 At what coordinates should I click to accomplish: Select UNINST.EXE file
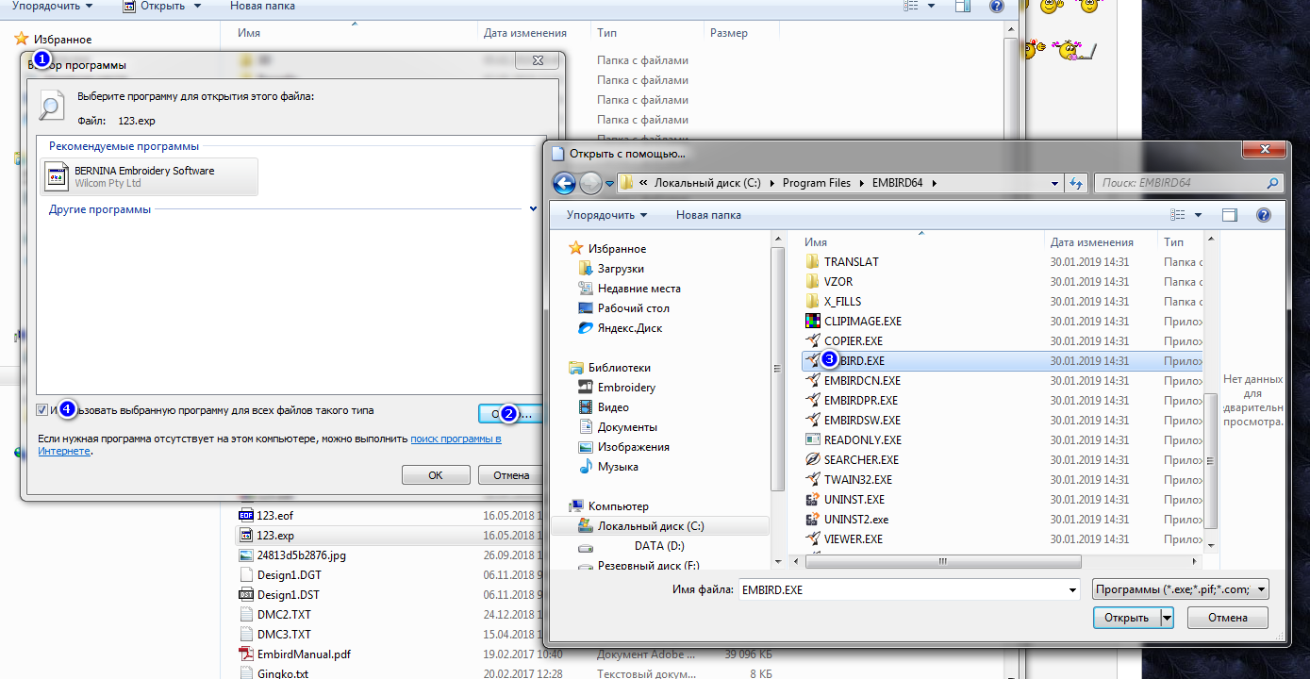tap(854, 500)
